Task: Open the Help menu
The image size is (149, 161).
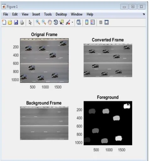Action: coord(90,14)
